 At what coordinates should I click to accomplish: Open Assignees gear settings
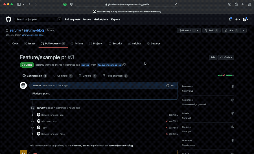pos(233,100)
